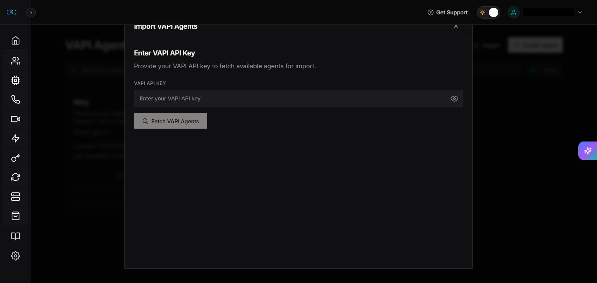Screen dimensions: 597x283
Task: Click Get Support in the header
Action: pos(447,12)
